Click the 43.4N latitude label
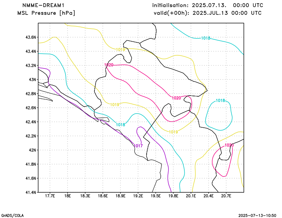 [x=31, y=52]
